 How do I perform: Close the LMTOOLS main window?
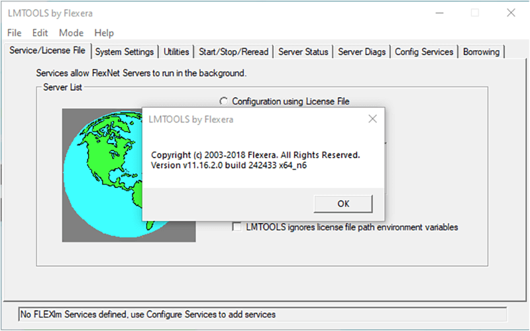pyautogui.click(x=510, y=13)
